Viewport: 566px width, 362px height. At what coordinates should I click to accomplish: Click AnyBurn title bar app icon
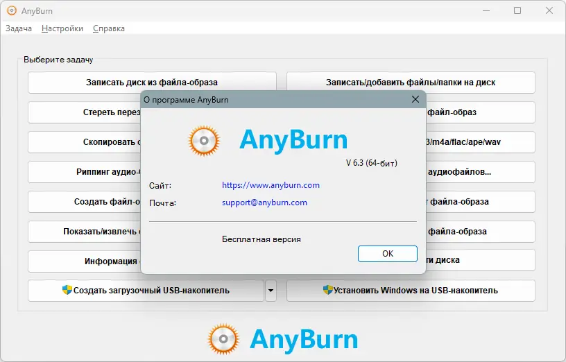pos(12,11)
